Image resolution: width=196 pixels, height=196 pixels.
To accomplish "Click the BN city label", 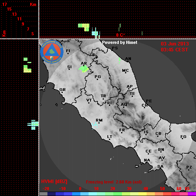I will click(161, 150).
